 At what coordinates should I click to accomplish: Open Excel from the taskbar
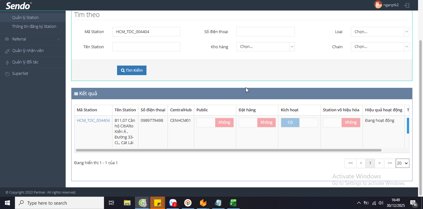[x=233, y=203]
